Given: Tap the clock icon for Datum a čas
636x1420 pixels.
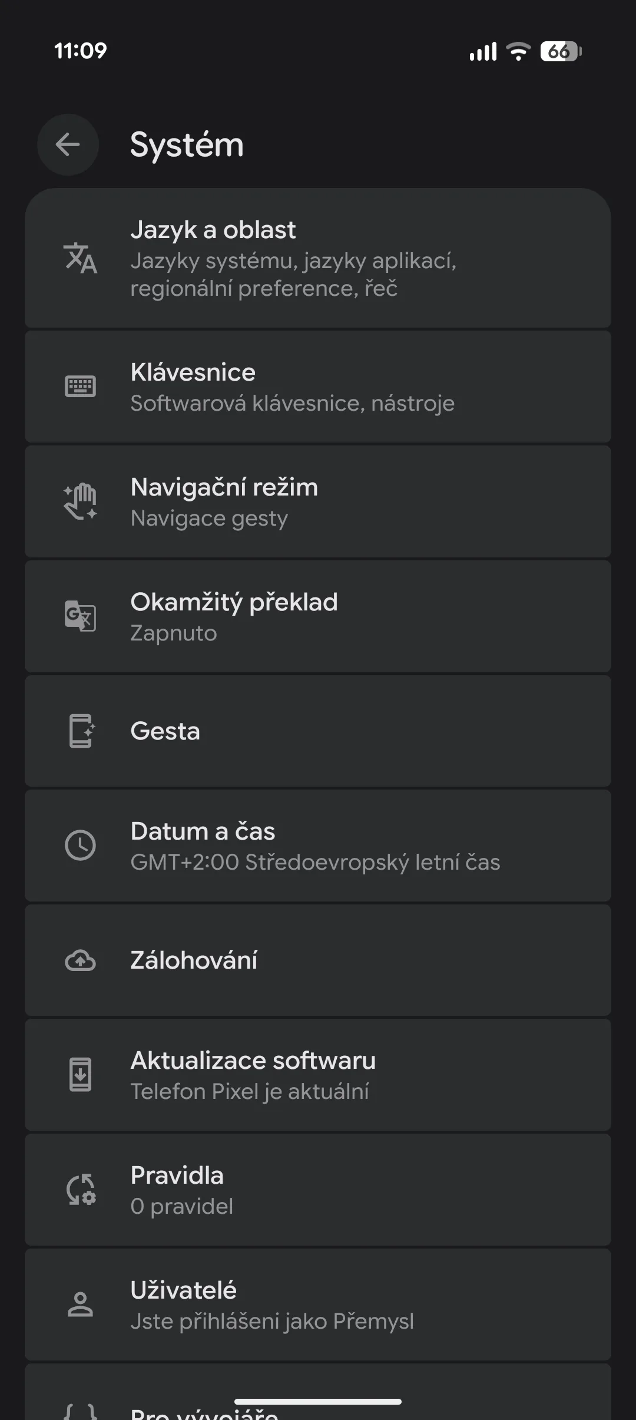Looking at the screenshot, I should [80, 846].
